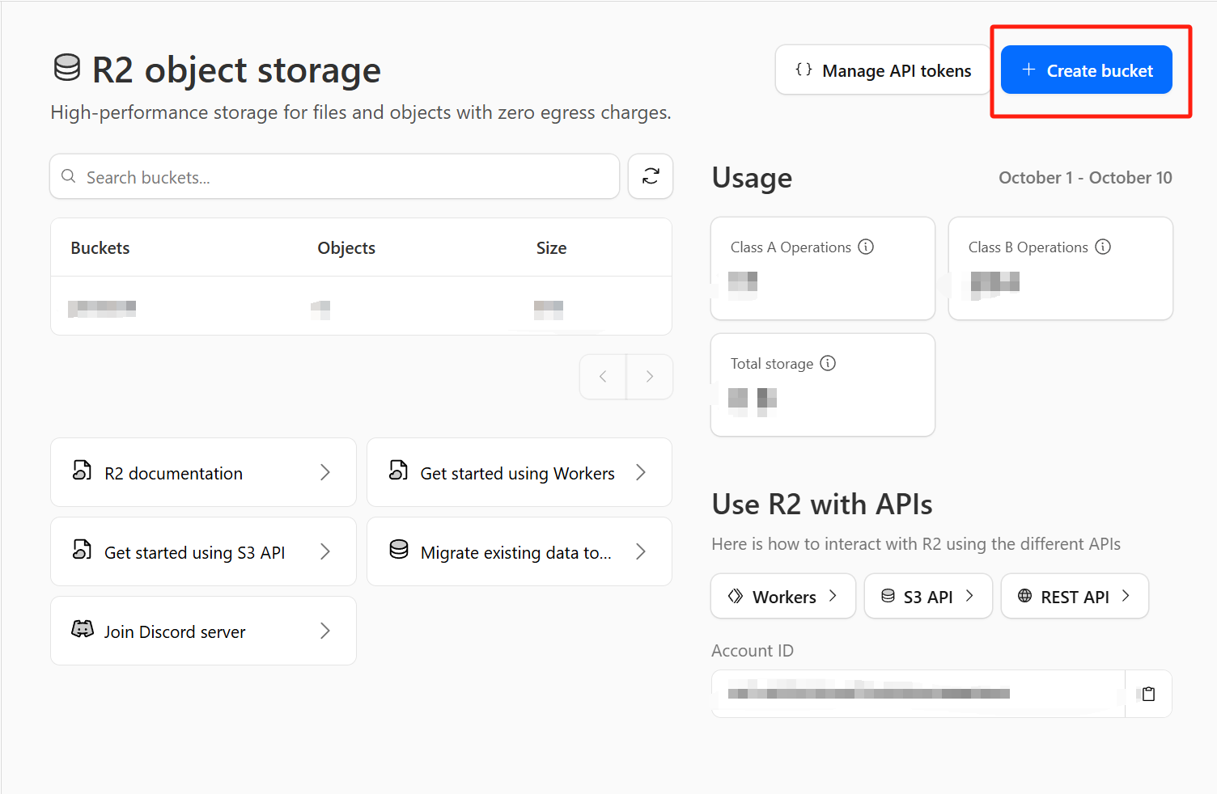Open the Workers API option
This screenshot has height=794, width=1217.
pyautogui.click(x=782, y=597)
